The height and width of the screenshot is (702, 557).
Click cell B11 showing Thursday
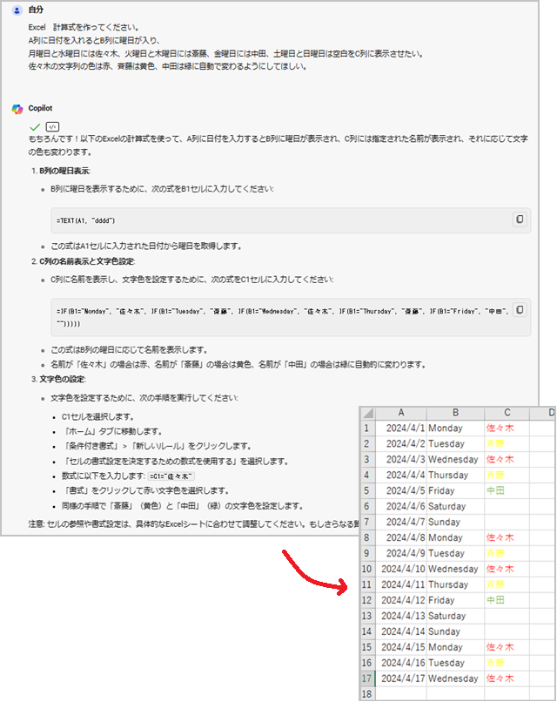pyautogui.click(x=455, y=584)
